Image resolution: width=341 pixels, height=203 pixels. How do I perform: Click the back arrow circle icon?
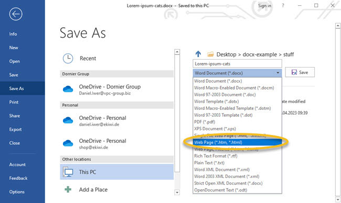16,14
